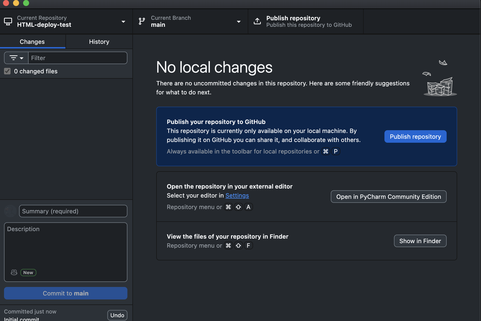Focus the Summary (required) input field
The height and width of the screenshot is (321, 481).
pyautogui.click(x=73, y=211)
